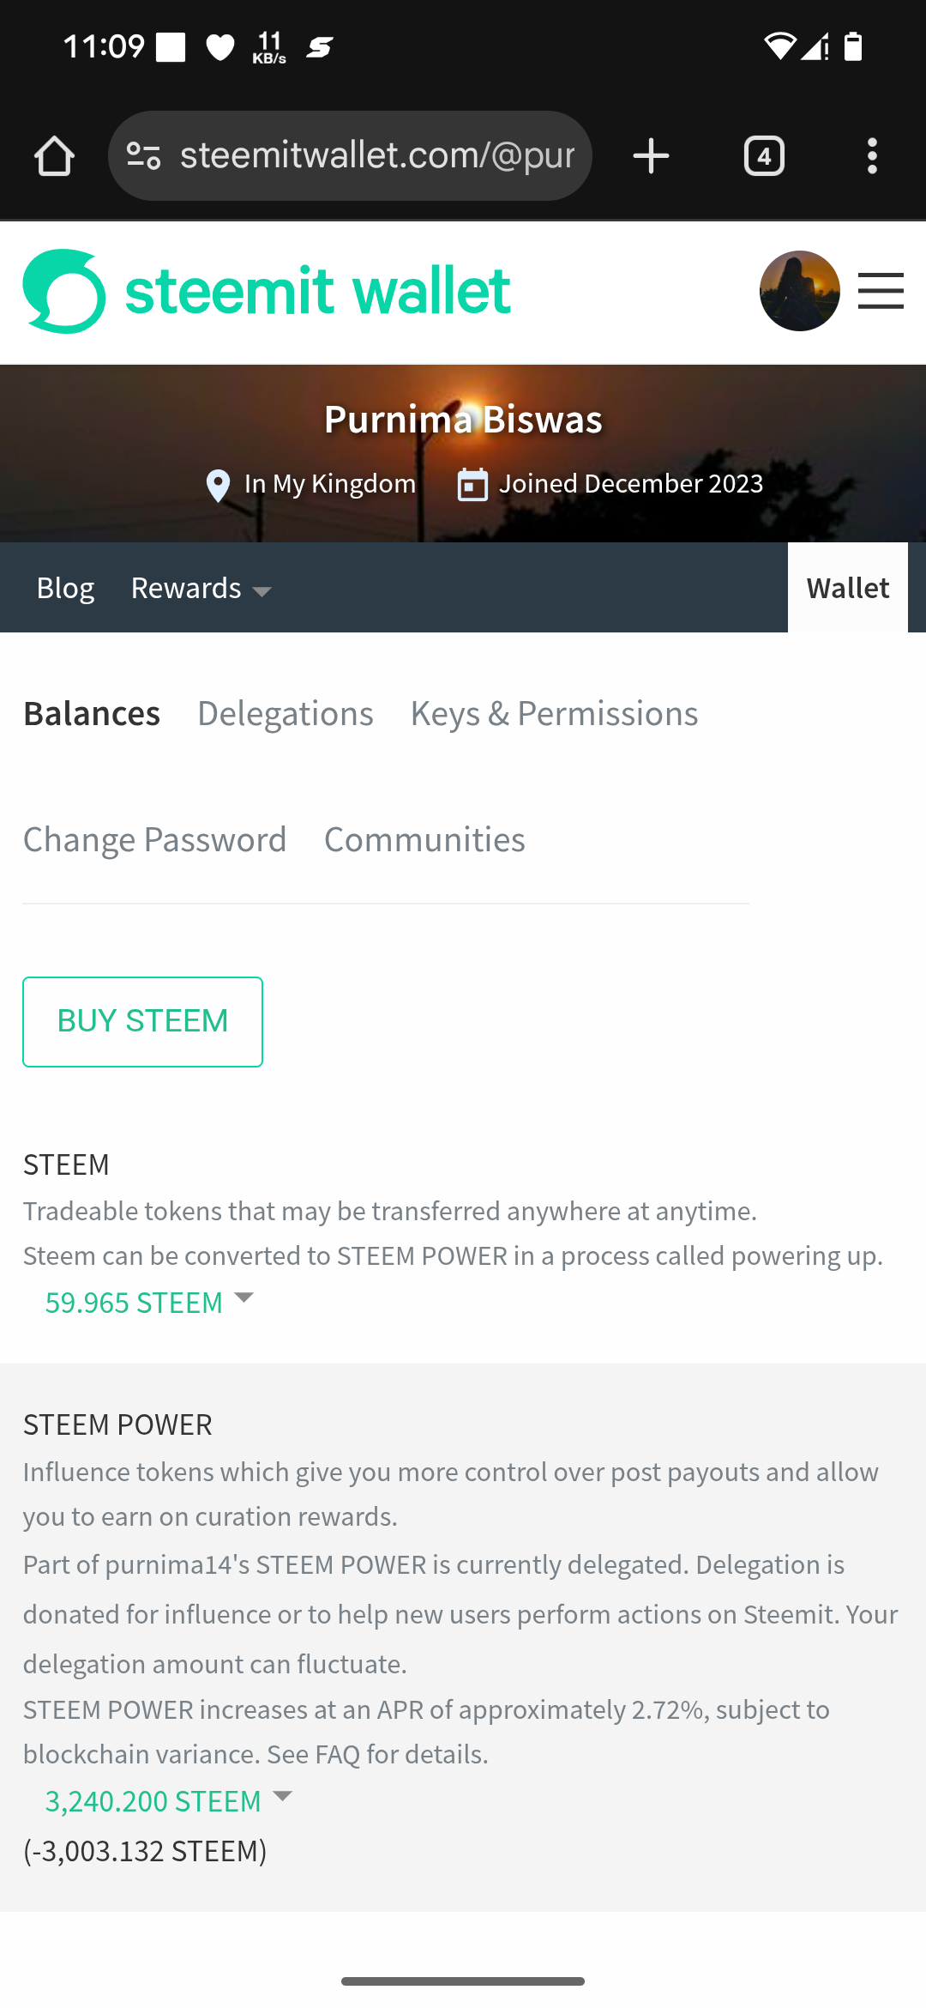Expand the Rewards dropdown
This screenshot has width=926, height=2008.
coord(201,589)
